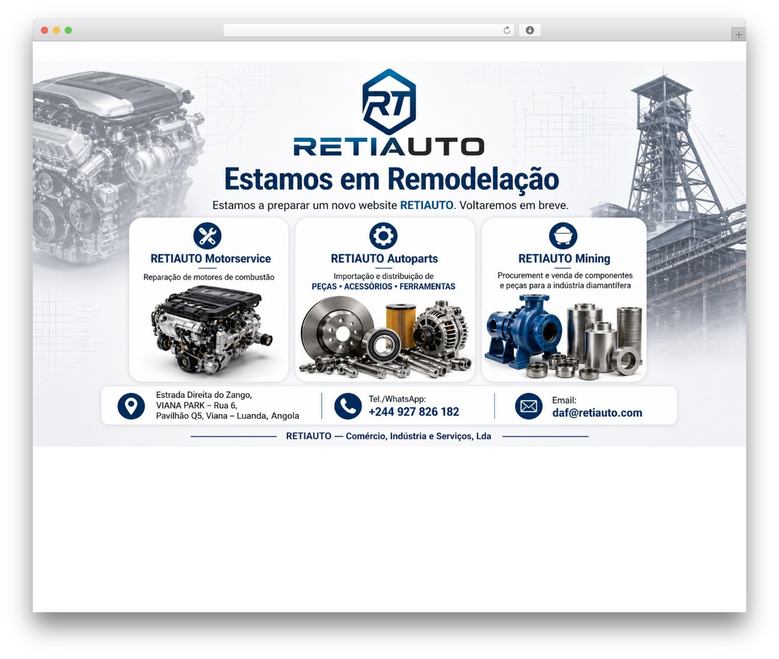
Task: Maximize the window with the green button
Action: pyautogui.click(x=68, y=30)
